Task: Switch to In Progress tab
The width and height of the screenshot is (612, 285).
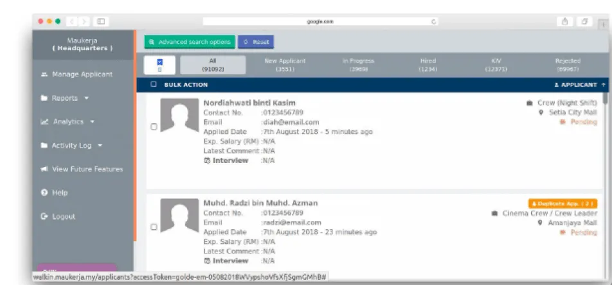Action: [x=358, y=65]
